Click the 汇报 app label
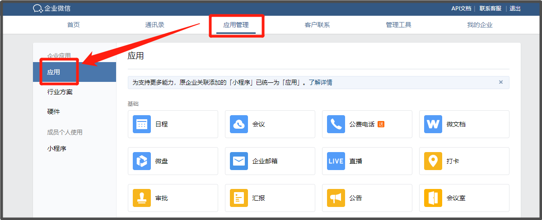Screen dimensions: 542x220 259,198
